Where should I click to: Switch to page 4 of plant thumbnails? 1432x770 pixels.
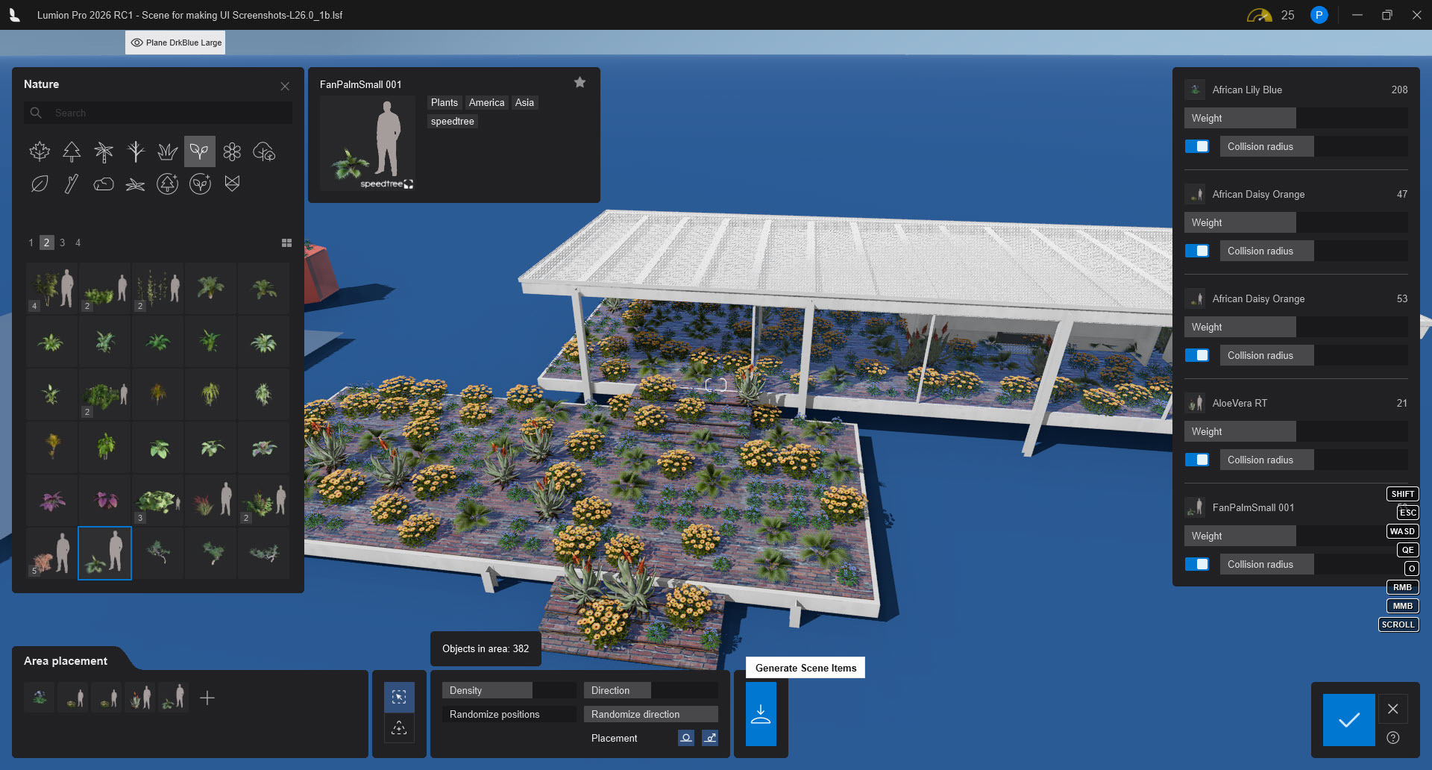click(x=78, y=242)
